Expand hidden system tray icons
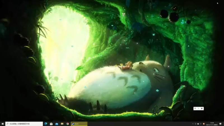 193,124
